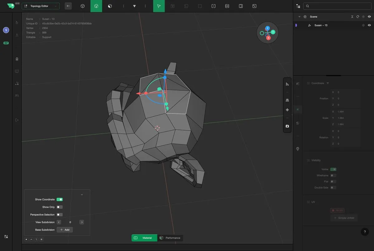The height and width of the screenshot is (251, 374).
Task: Collapse the viewport options panel chevron
Action: pyautogui.click(x=82, y=195)
